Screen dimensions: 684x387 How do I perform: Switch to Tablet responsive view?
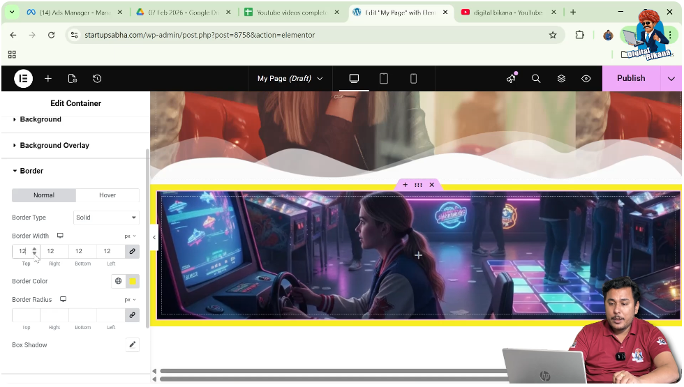pyautogui.click(x=384, y=79)
